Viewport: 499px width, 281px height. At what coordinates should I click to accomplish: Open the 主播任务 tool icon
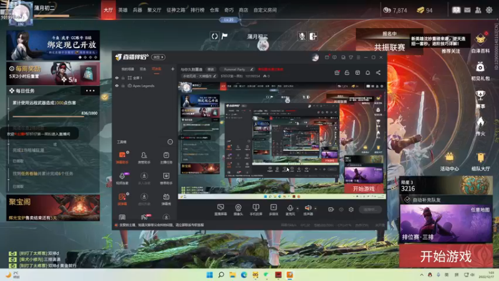pyautogui.click(x=166, y=157)
